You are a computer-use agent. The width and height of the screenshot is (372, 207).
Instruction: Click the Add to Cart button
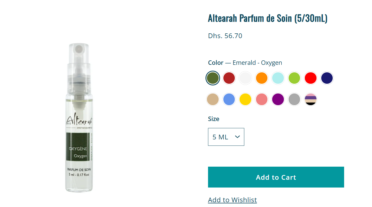point(276,177)
